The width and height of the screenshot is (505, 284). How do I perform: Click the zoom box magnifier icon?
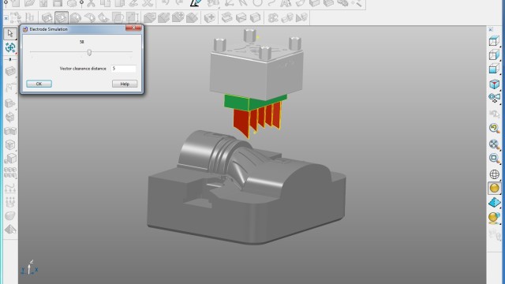pyautogui.click(x=494, y=158)
